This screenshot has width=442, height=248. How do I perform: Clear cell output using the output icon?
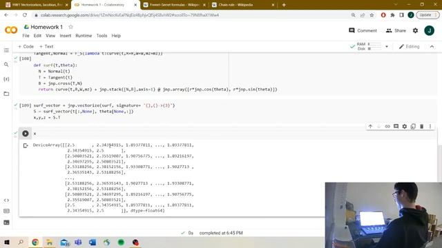pyautogui.click(x=26, y=145)
